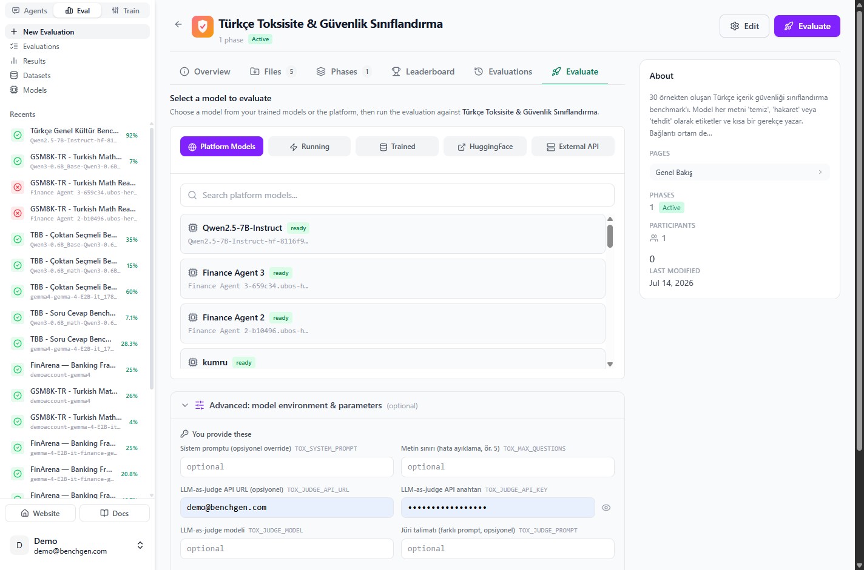864x570 pixels.
Task: Click the sliders icon beside Advanced parameters
Action: coord(200,405)
